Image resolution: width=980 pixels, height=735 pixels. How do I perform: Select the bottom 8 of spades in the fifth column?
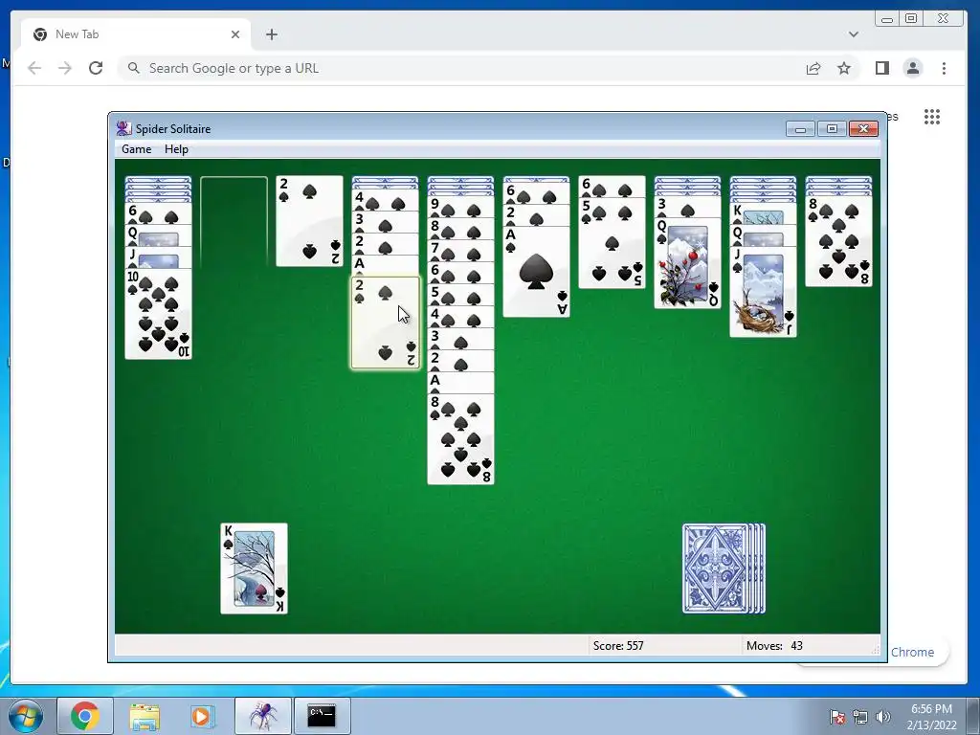point(460,438)
